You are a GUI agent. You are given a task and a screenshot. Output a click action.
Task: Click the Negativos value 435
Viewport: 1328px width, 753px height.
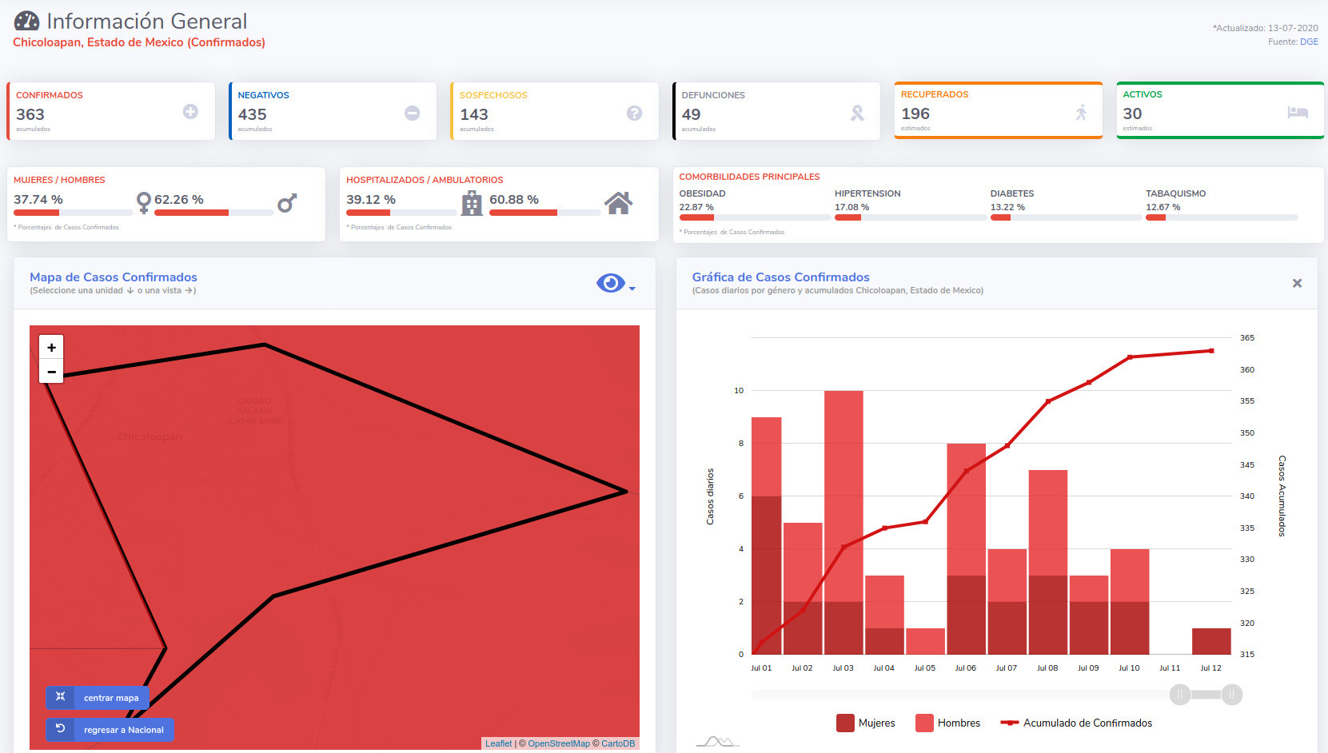(x=252, y=114)
